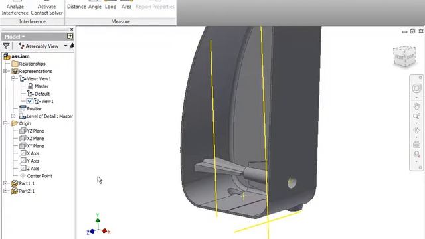The width and height of the screenshot is (425, 239).
Task: Collapse the Origin folder
Action: (5, 123)
